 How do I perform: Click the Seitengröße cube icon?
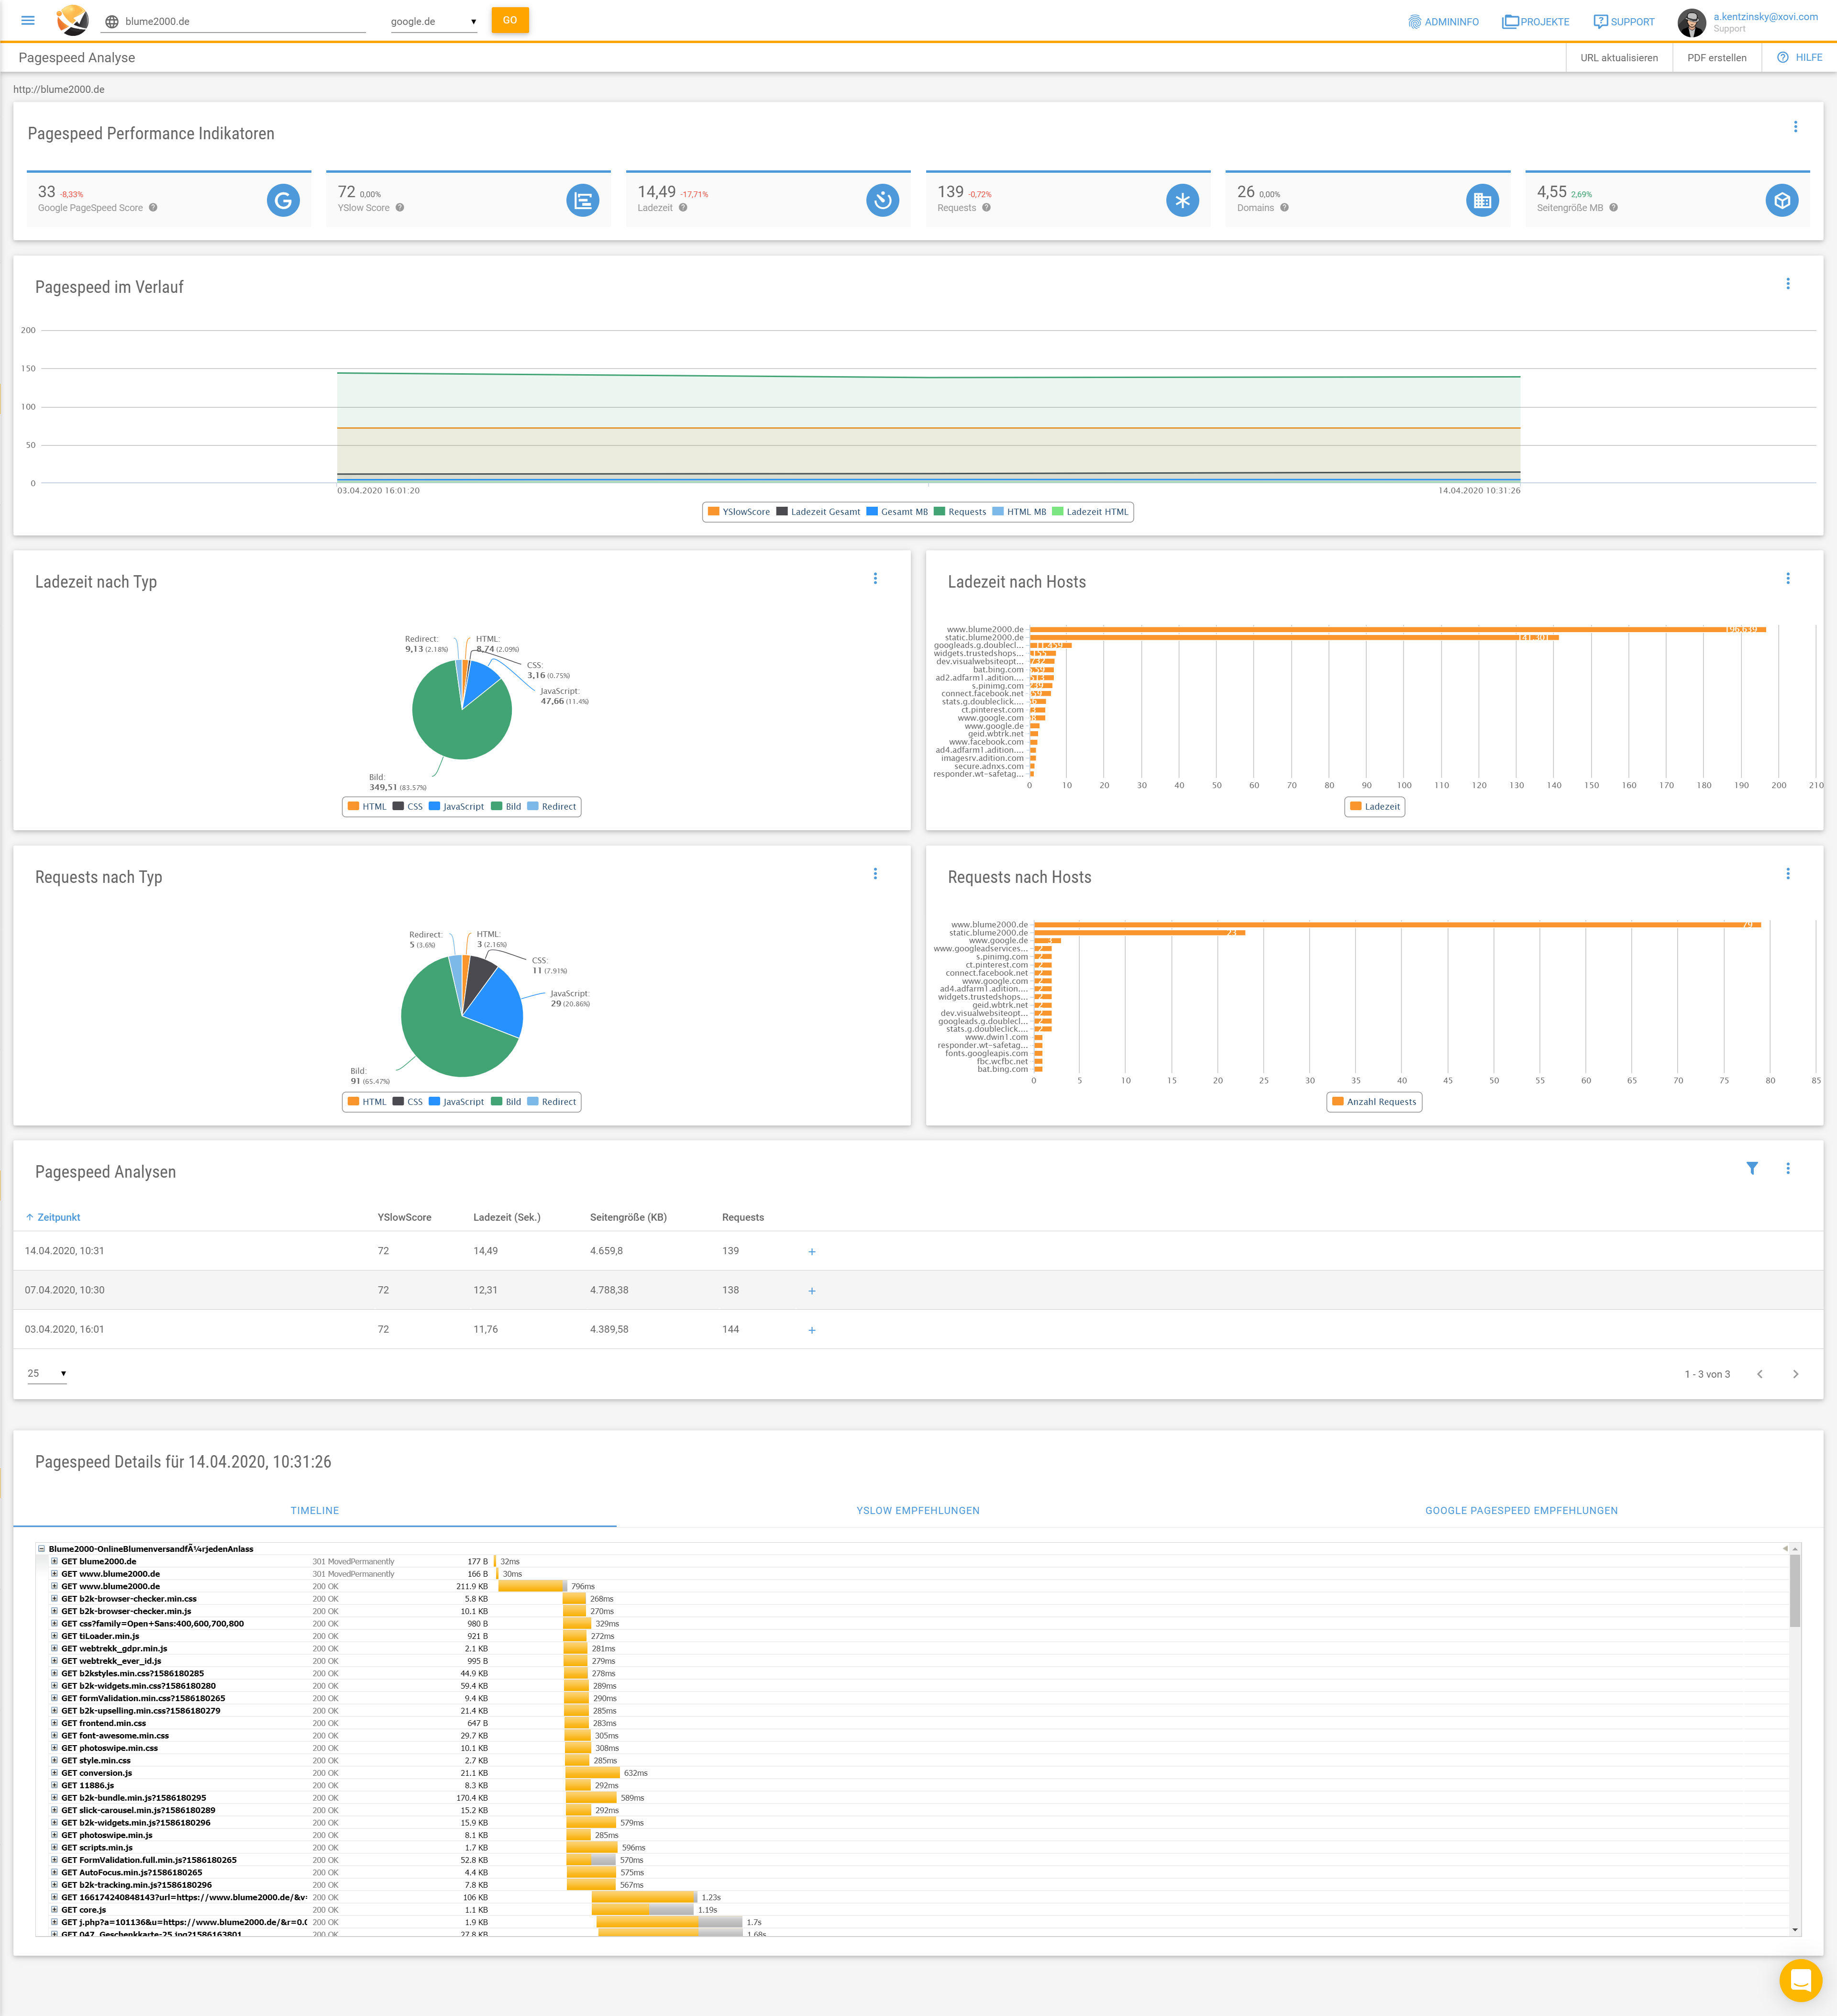1782,200
